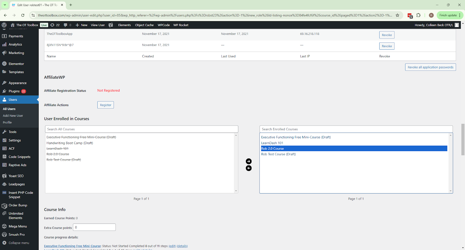This screenshot has width=465, height=250.
Task: Click the Mega Menu icon
Action: tap(4, 226)
